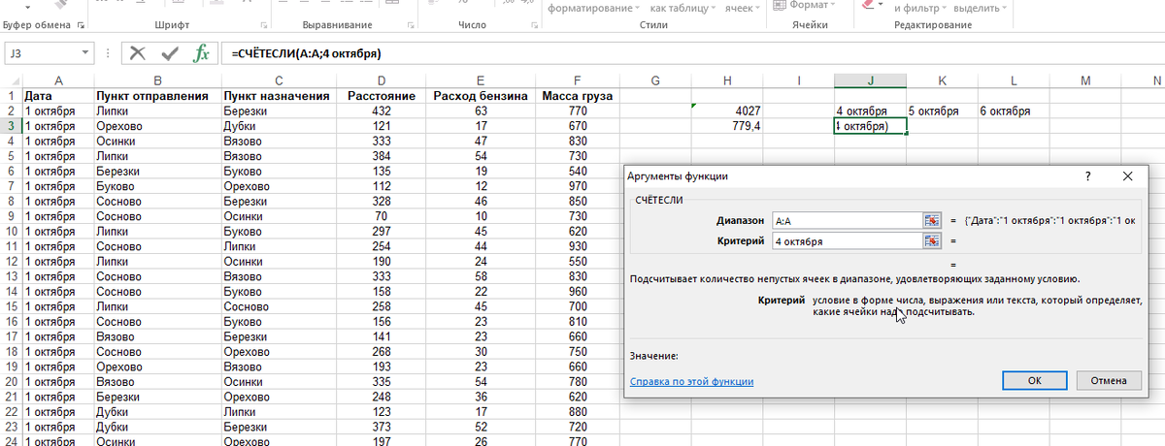The width and height of the screenshot is (1165, 446).
Task: Click the formula bar text =СЧЁТЕСЛИ
Action: point(306,53)
